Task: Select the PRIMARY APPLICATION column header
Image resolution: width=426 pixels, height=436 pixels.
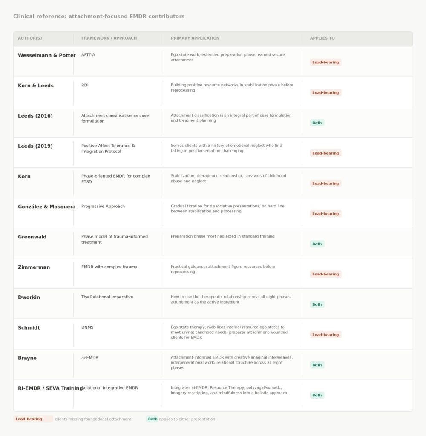Action: tap(195, 38)
